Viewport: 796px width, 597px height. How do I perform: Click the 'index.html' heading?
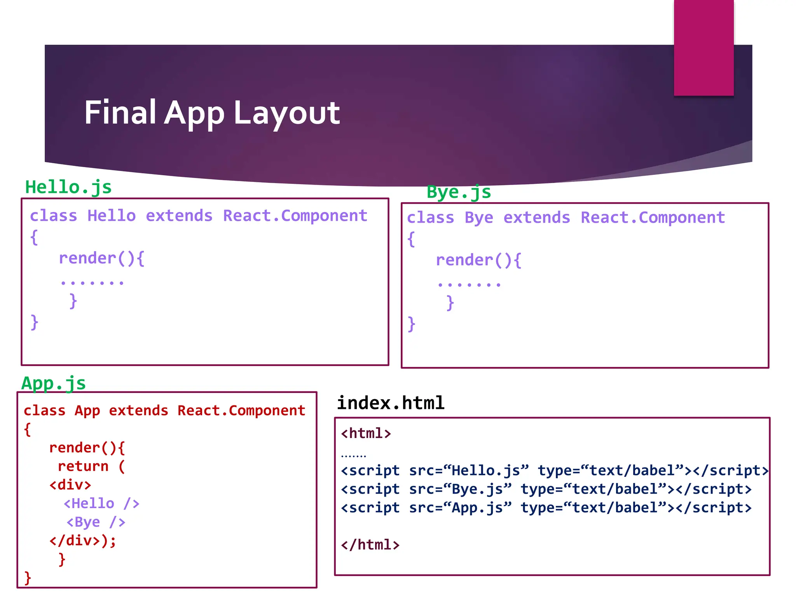[391, 403]
